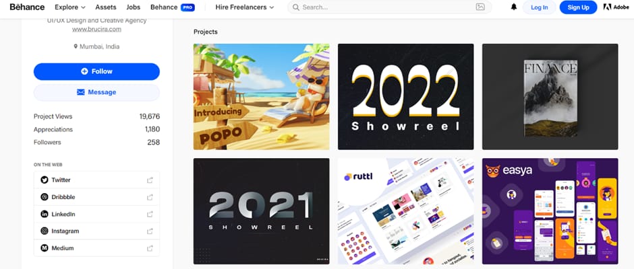Open the Assets menu item

click(106, 7)
